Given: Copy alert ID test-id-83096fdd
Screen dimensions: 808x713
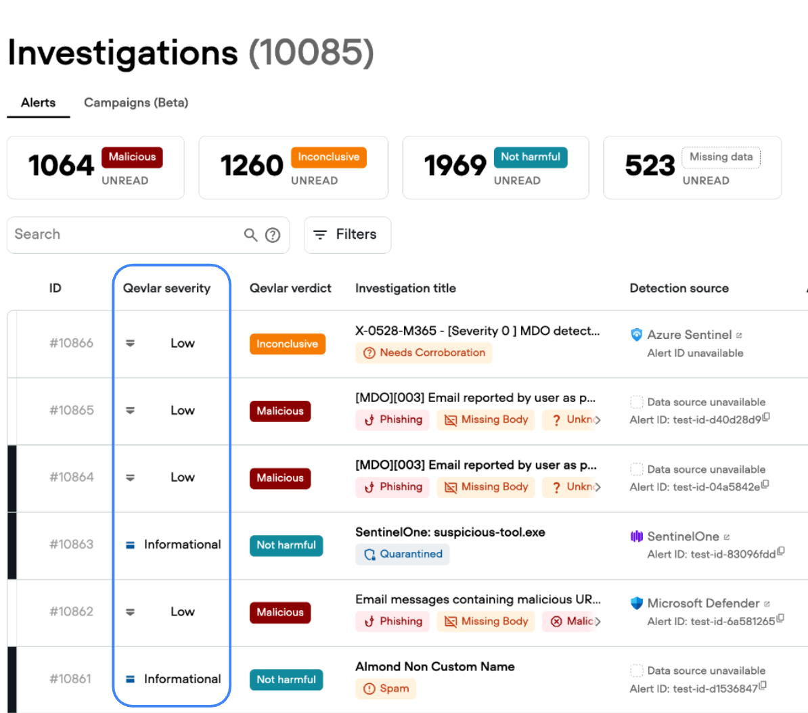Looking at the screenshot, I should (x=781, y=552).
